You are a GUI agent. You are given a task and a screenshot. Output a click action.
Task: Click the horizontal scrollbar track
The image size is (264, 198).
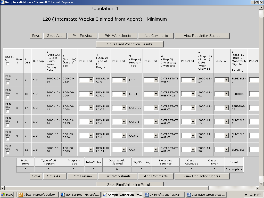click(x=232, y=188)
